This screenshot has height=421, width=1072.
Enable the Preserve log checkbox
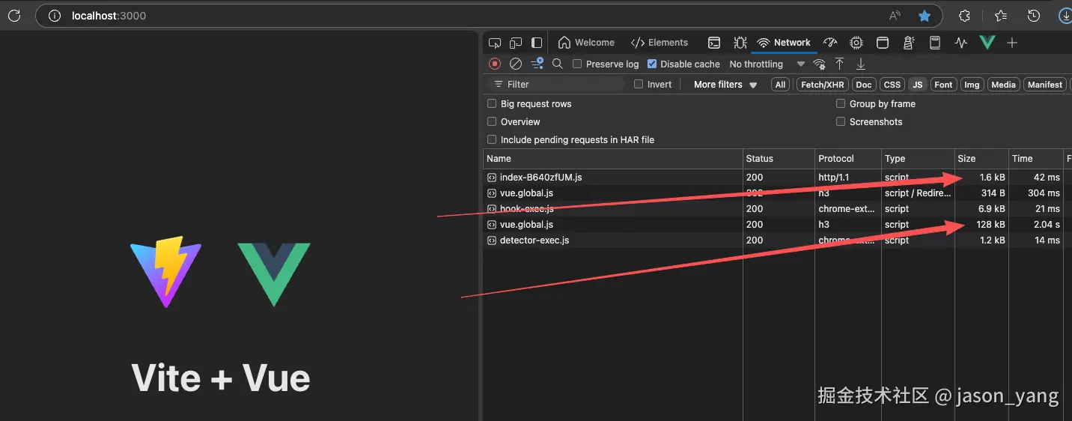[577, 64]
